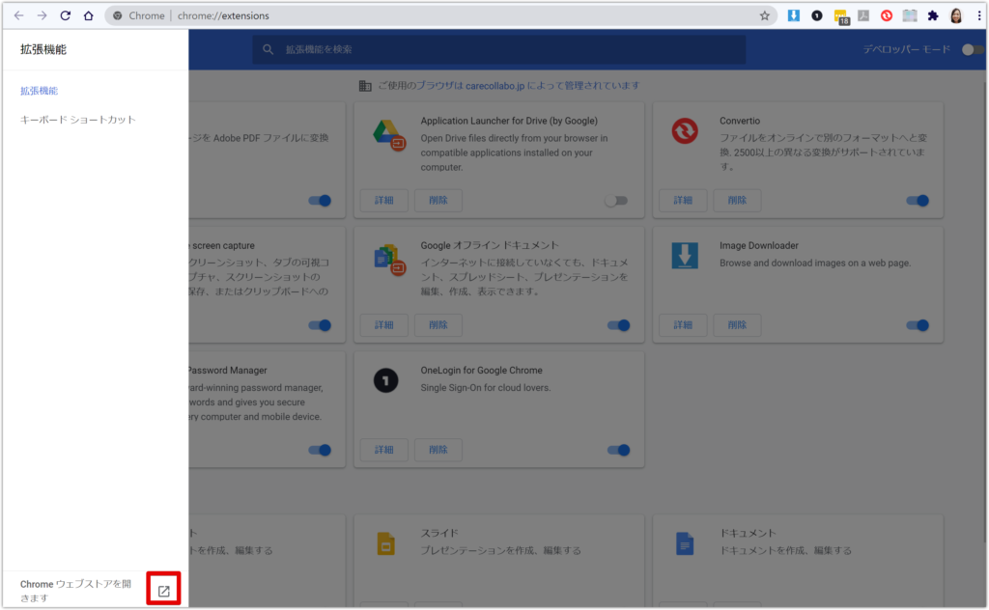Click the スライド app title
The image size is (989, 610).
click(439, 533)
